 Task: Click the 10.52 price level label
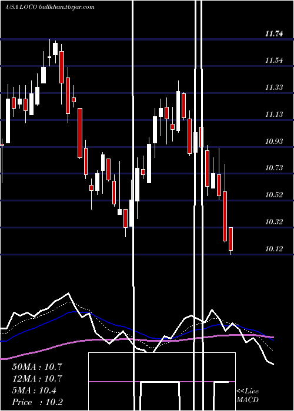coord(274,194)
